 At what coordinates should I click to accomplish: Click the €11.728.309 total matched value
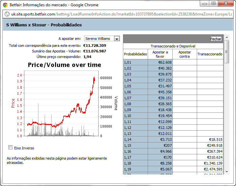click(x=95, y=46)
